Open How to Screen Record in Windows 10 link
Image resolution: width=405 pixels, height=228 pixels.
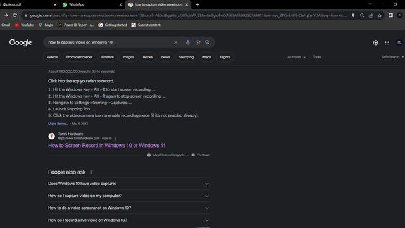(x=107, y=146)
